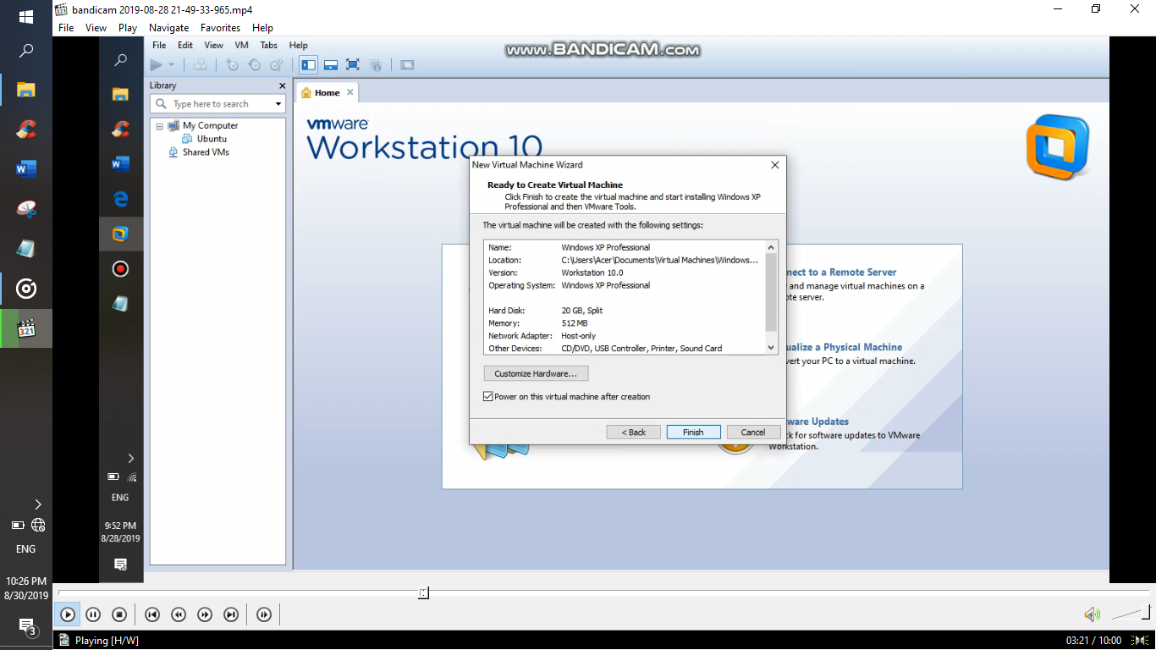Open the VMware Tabs menu
Screen dimensions: 1156x650
pos(268,46)
